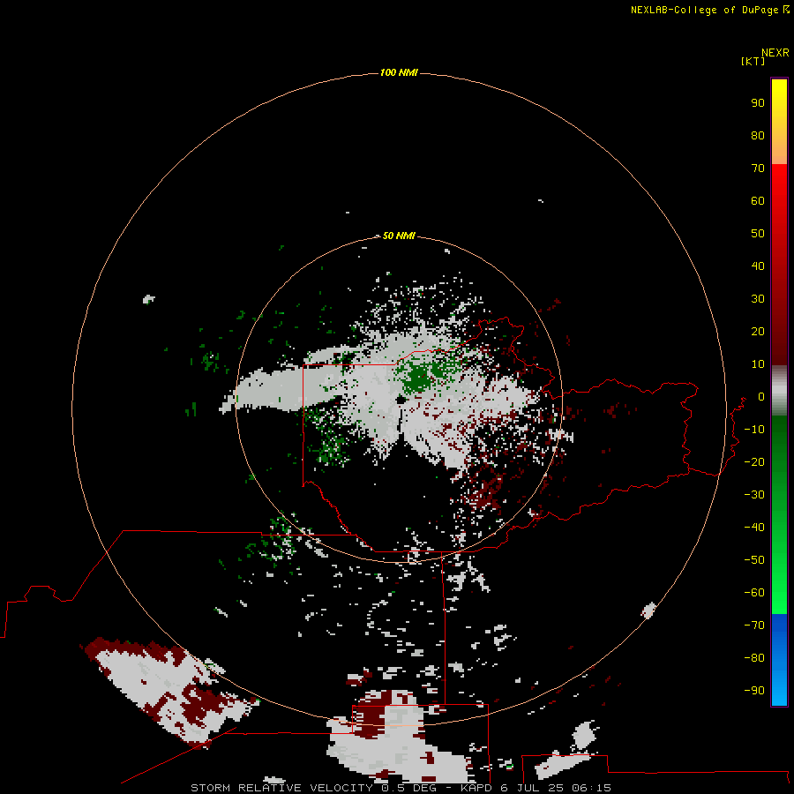Click the -60 value on the velocity scale

tap(754, 593)
